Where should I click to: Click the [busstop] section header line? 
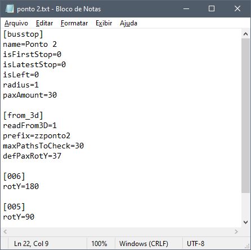(23, 34)
